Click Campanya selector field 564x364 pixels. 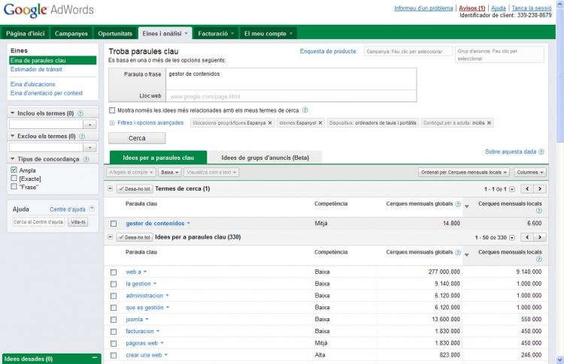coord(408,51)
